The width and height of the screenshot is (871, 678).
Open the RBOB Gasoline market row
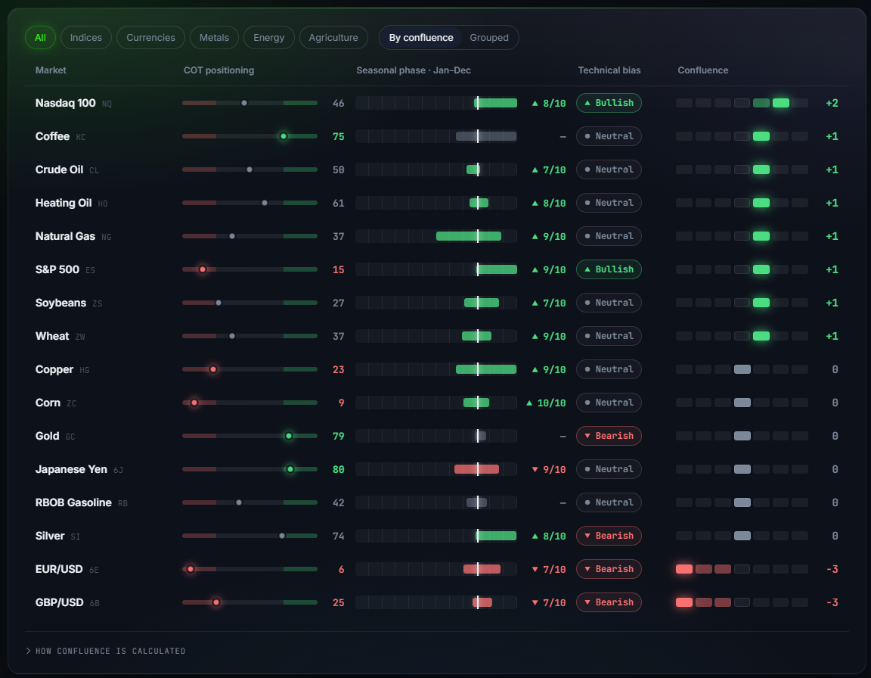tap(436, 502)
